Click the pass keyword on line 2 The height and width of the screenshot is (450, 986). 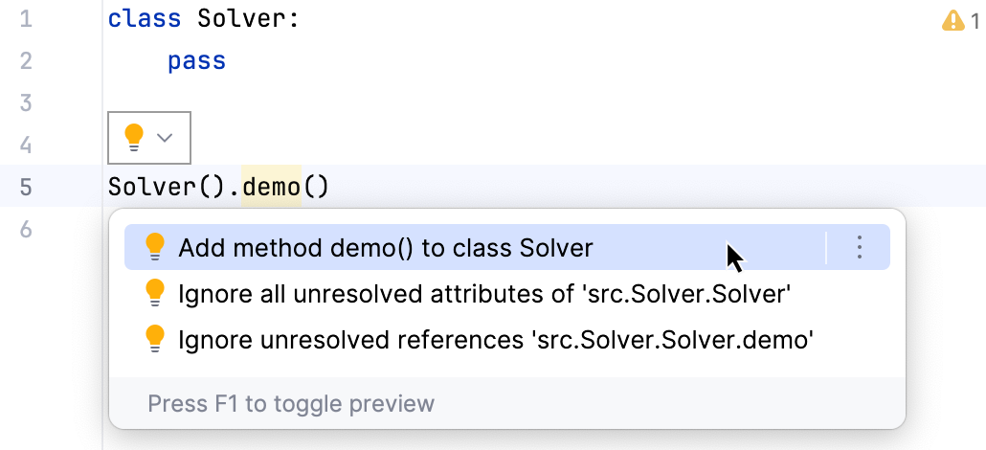[x=196, y=61]
